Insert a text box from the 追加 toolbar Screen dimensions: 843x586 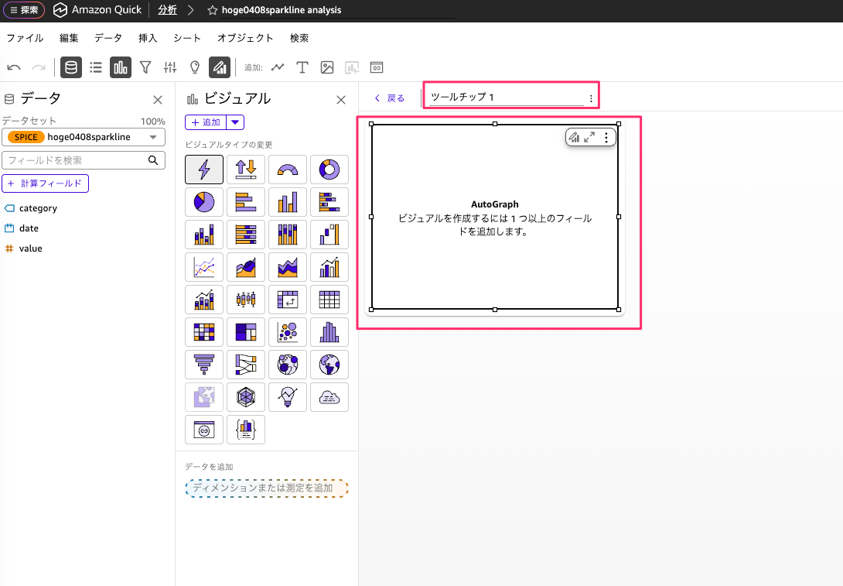pos(302,67)
